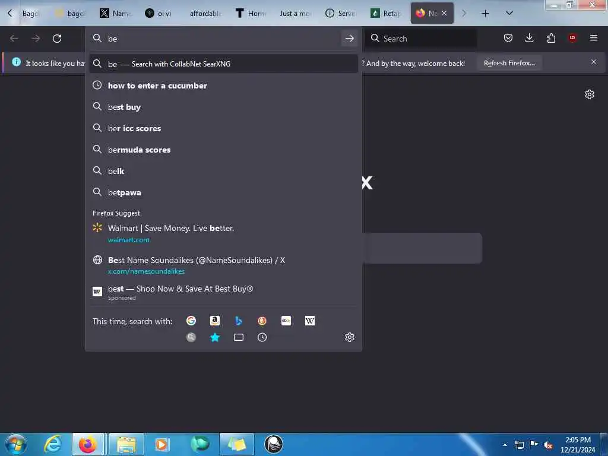Expand the list all tabs chevron
Screen dimensions: 608x456
[x=509, y=13]
